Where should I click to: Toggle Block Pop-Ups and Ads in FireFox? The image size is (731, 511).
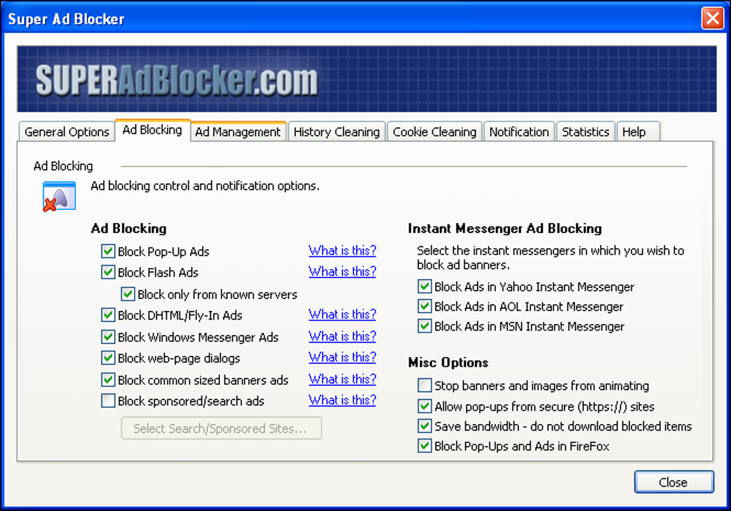[424, 446]
